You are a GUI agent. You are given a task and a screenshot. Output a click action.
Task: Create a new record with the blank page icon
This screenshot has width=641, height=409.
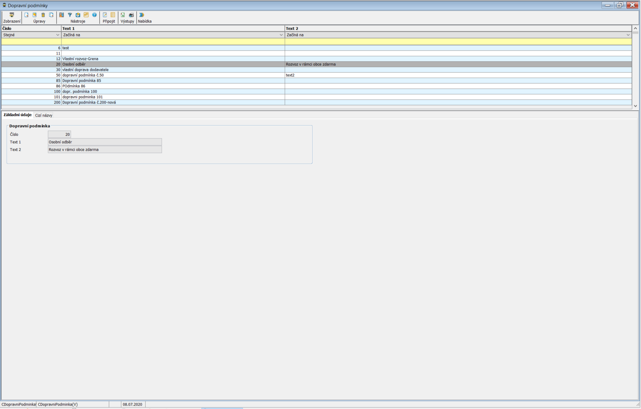tap(27, 15)
